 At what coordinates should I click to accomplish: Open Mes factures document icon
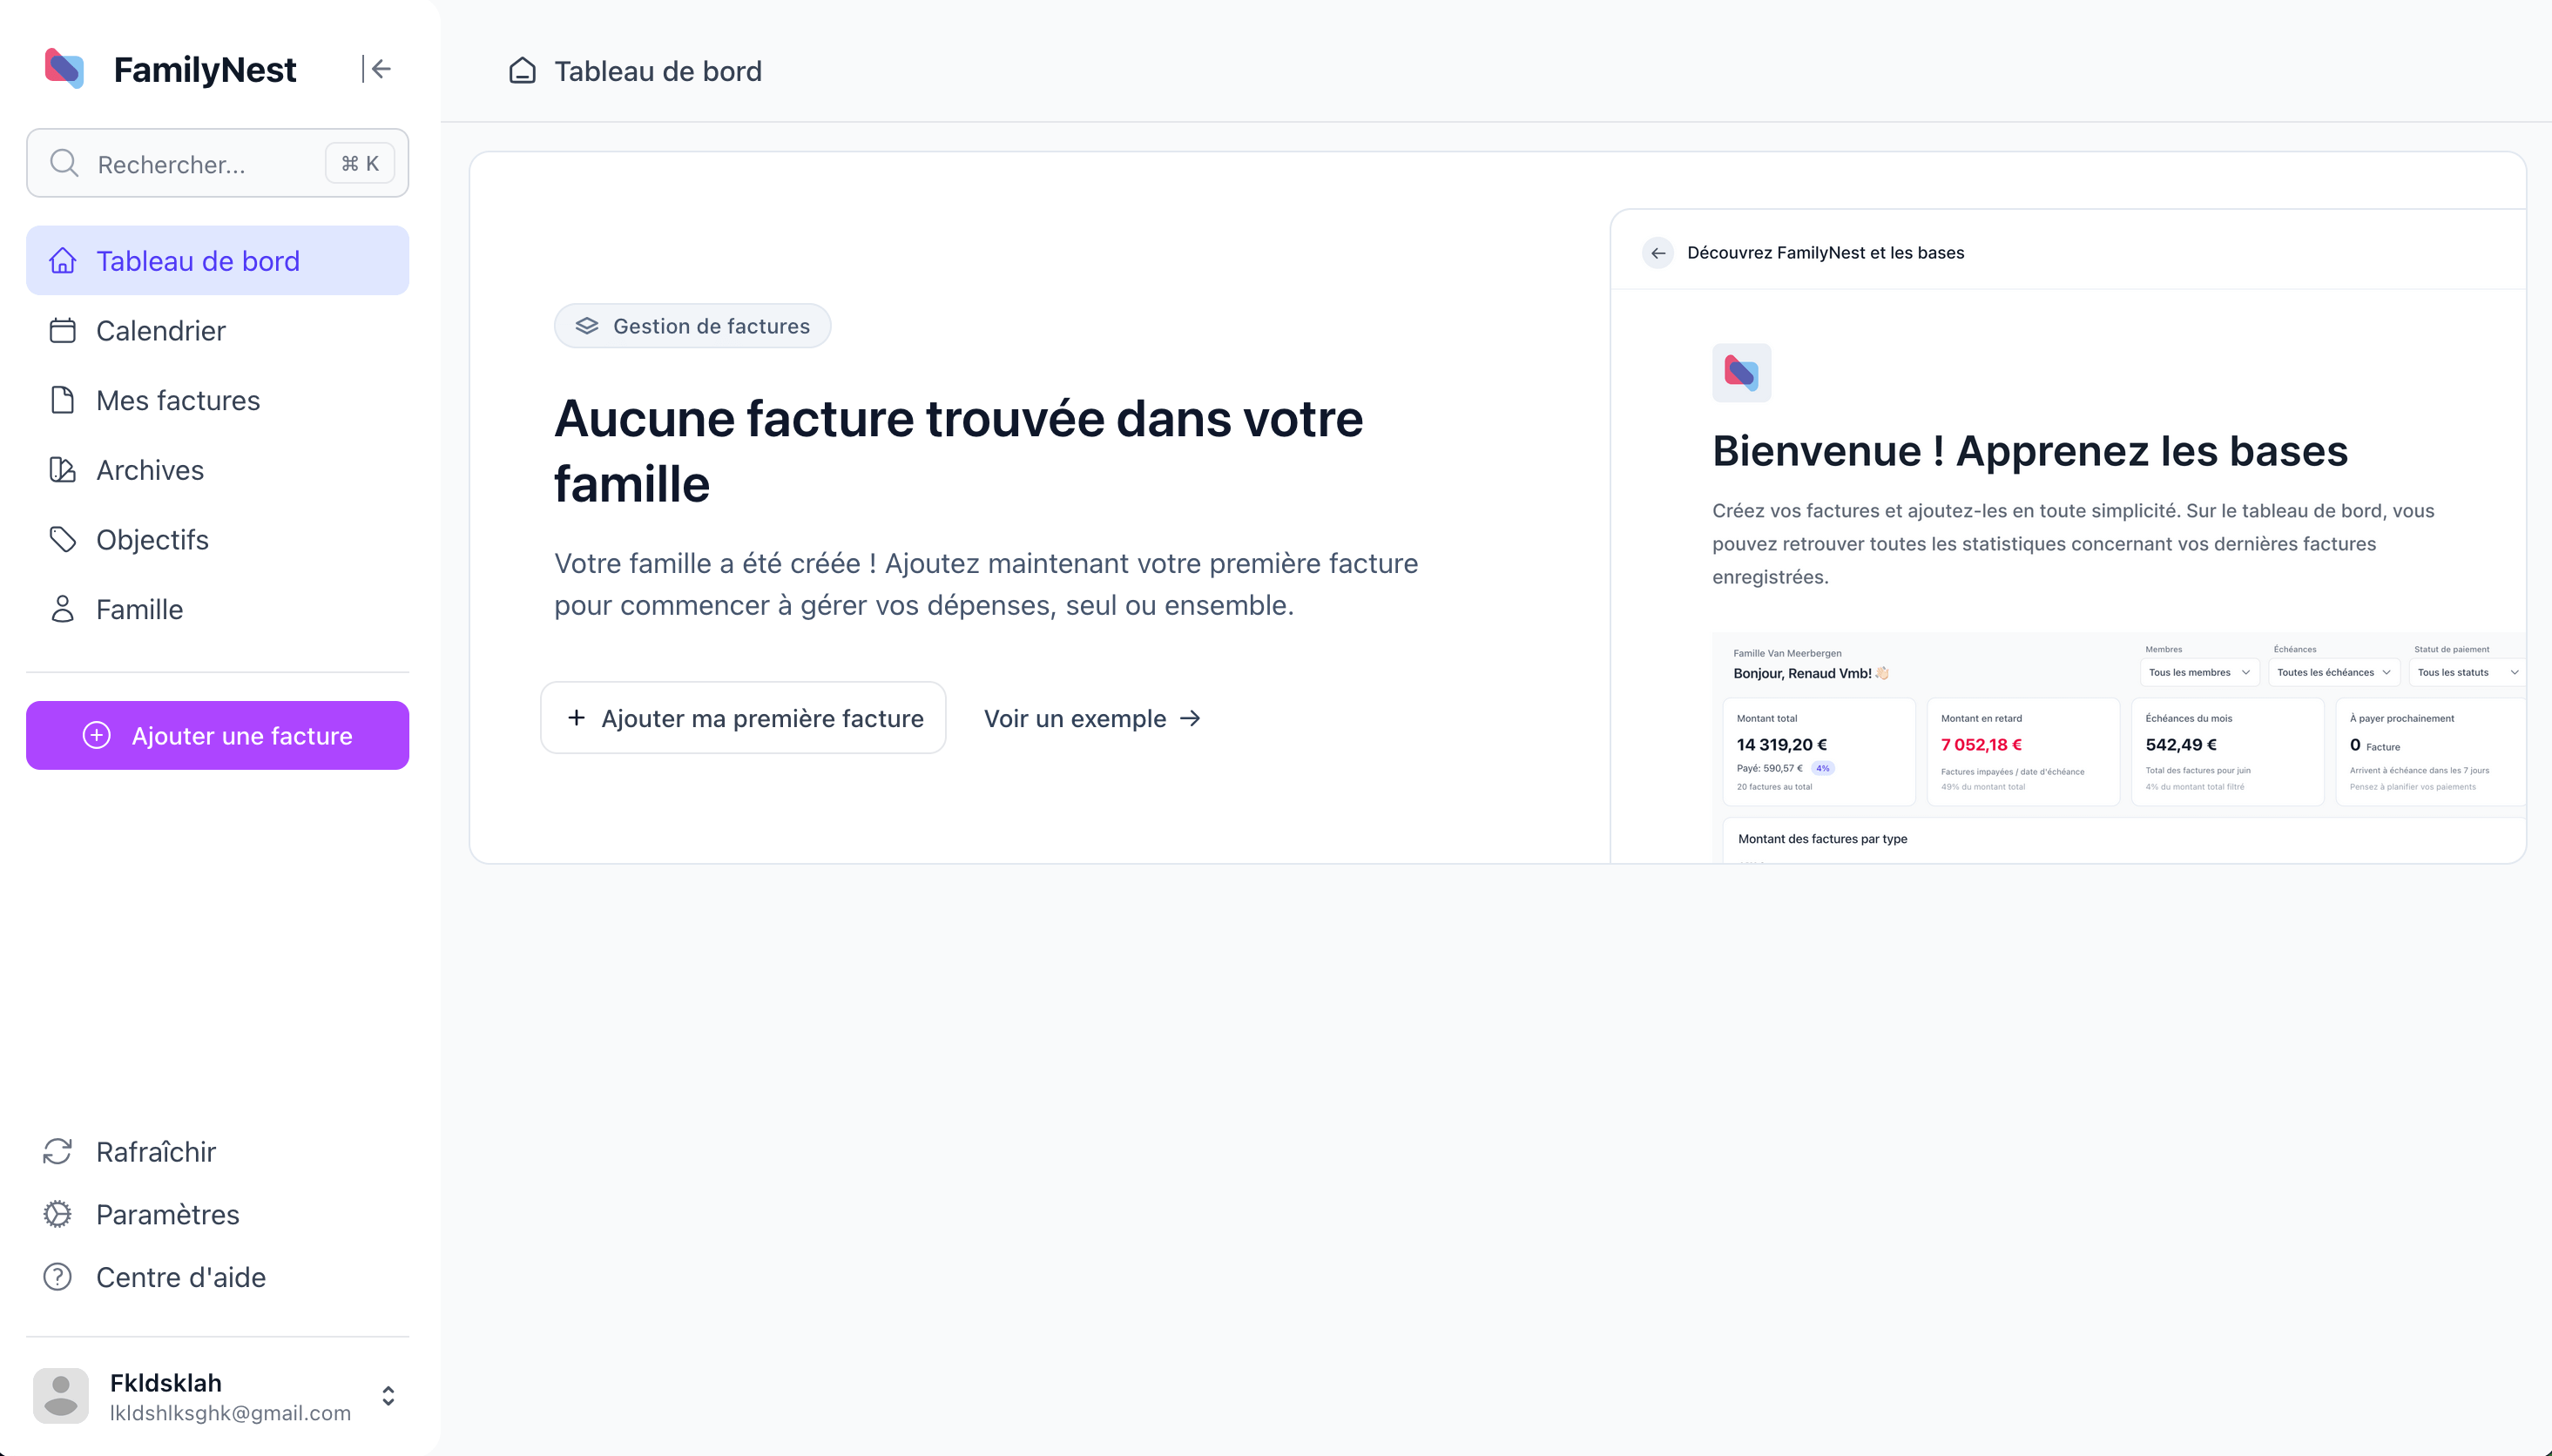click(63, 399)
